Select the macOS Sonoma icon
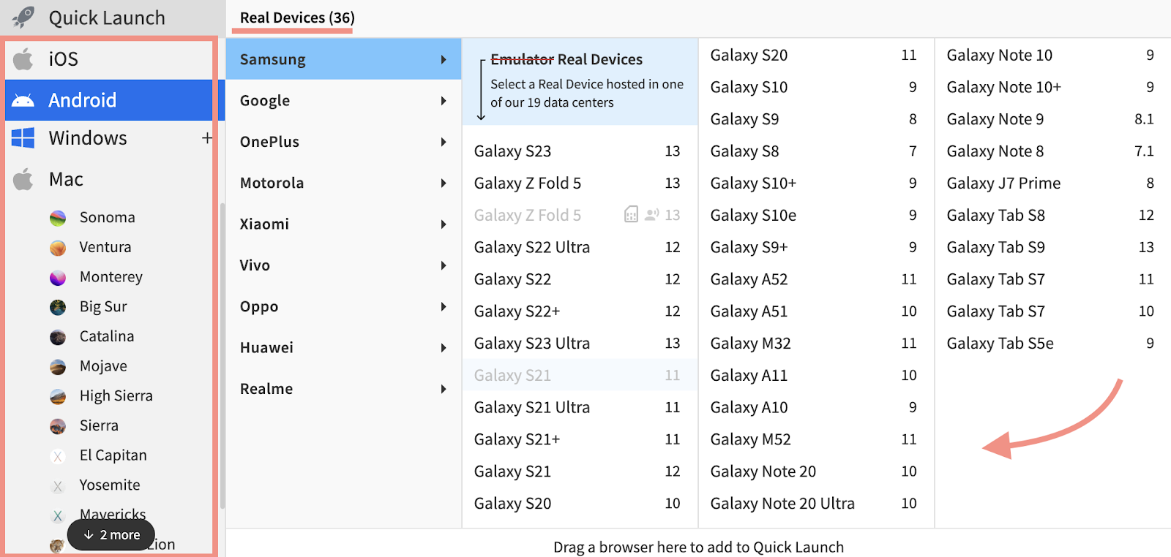1171x557 pixels. coord(58,218)
